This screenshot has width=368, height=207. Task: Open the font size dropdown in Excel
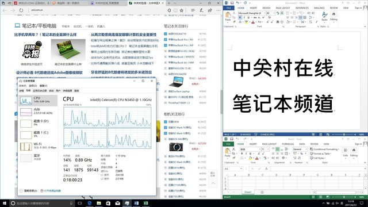(x=268, y=149)
